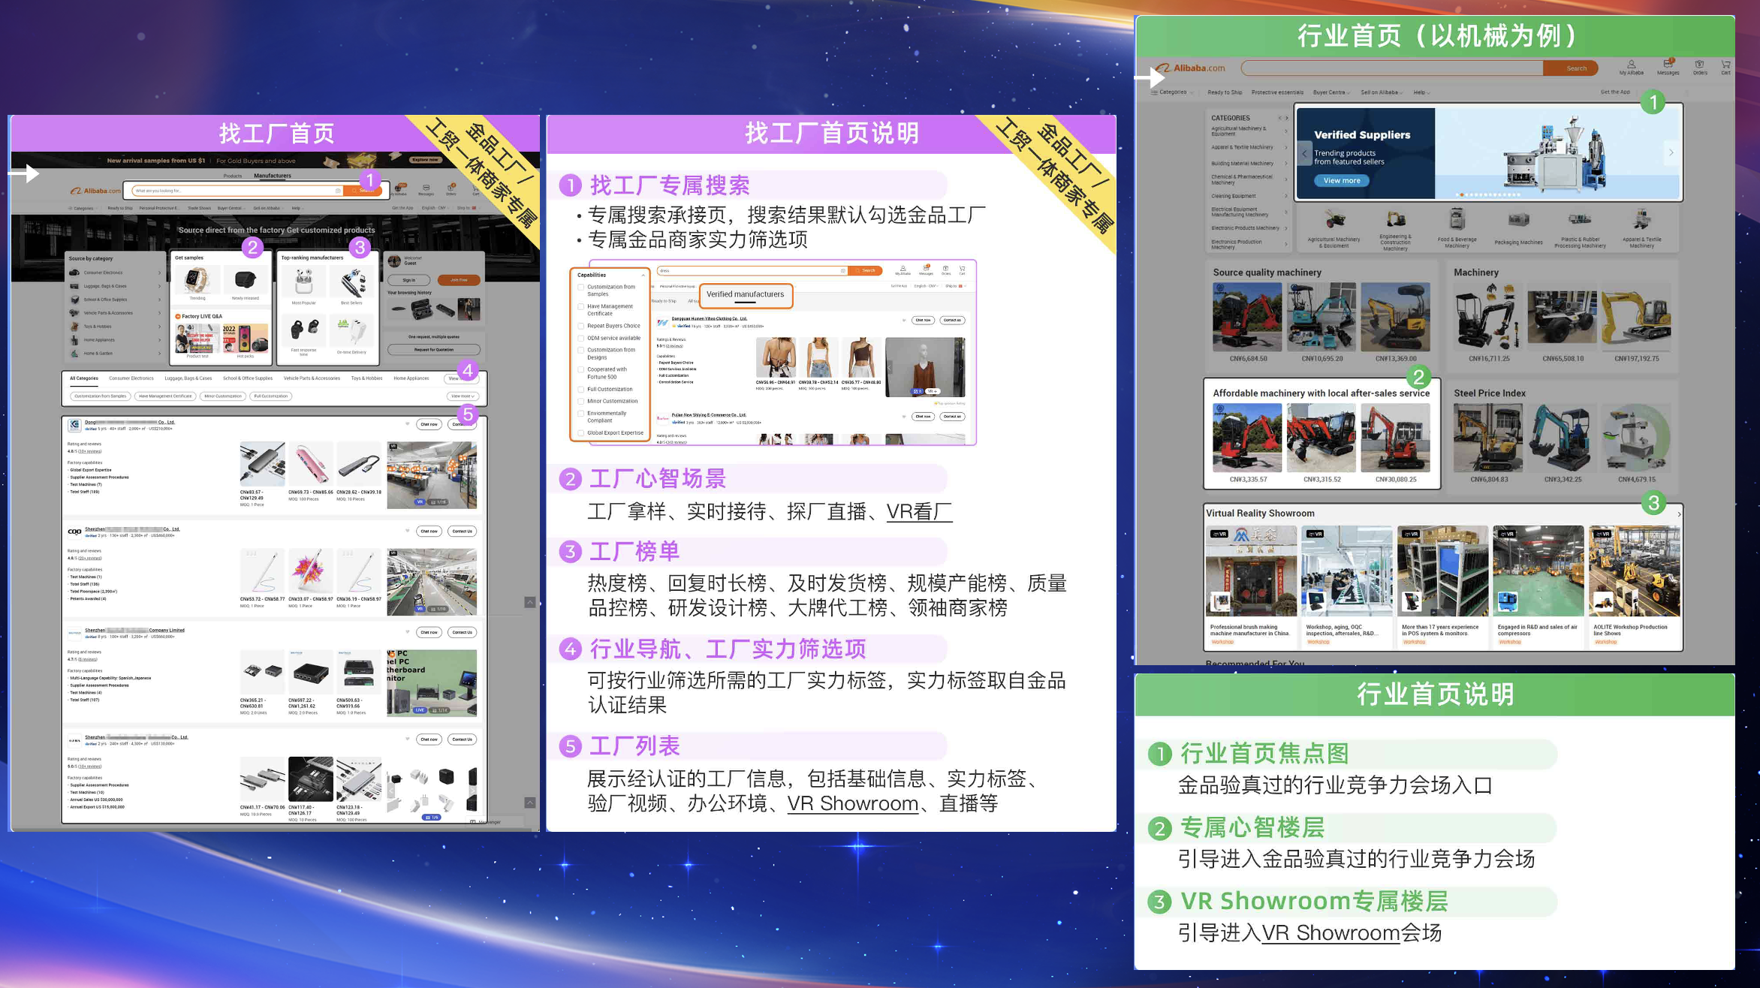The width and height of the screenshot is (1760, 988).
Task: Open Messages icon in factory homepage header
Action: point(426,189)
